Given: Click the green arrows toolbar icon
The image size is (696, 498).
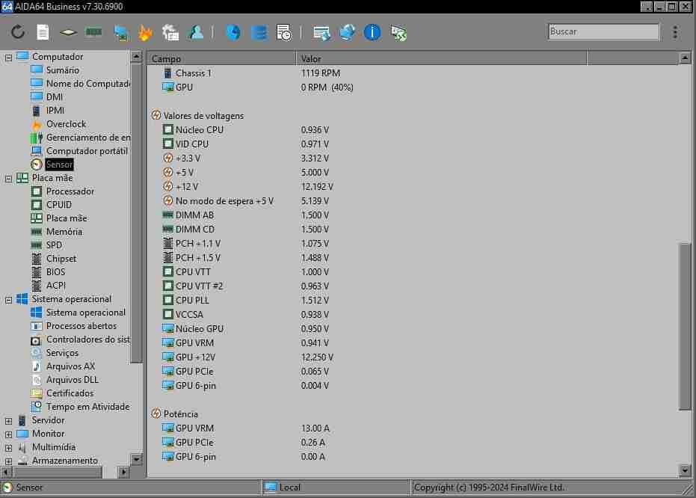Looking at the screenshot, I should click(x=398, y=33).
